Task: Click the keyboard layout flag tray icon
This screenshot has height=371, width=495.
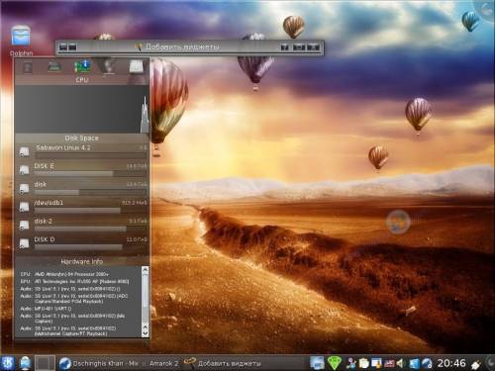Action: tap(388, 363)
